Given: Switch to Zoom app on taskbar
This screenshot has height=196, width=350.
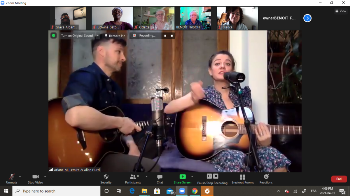Looking at the screenshot, I should (182, 191).
